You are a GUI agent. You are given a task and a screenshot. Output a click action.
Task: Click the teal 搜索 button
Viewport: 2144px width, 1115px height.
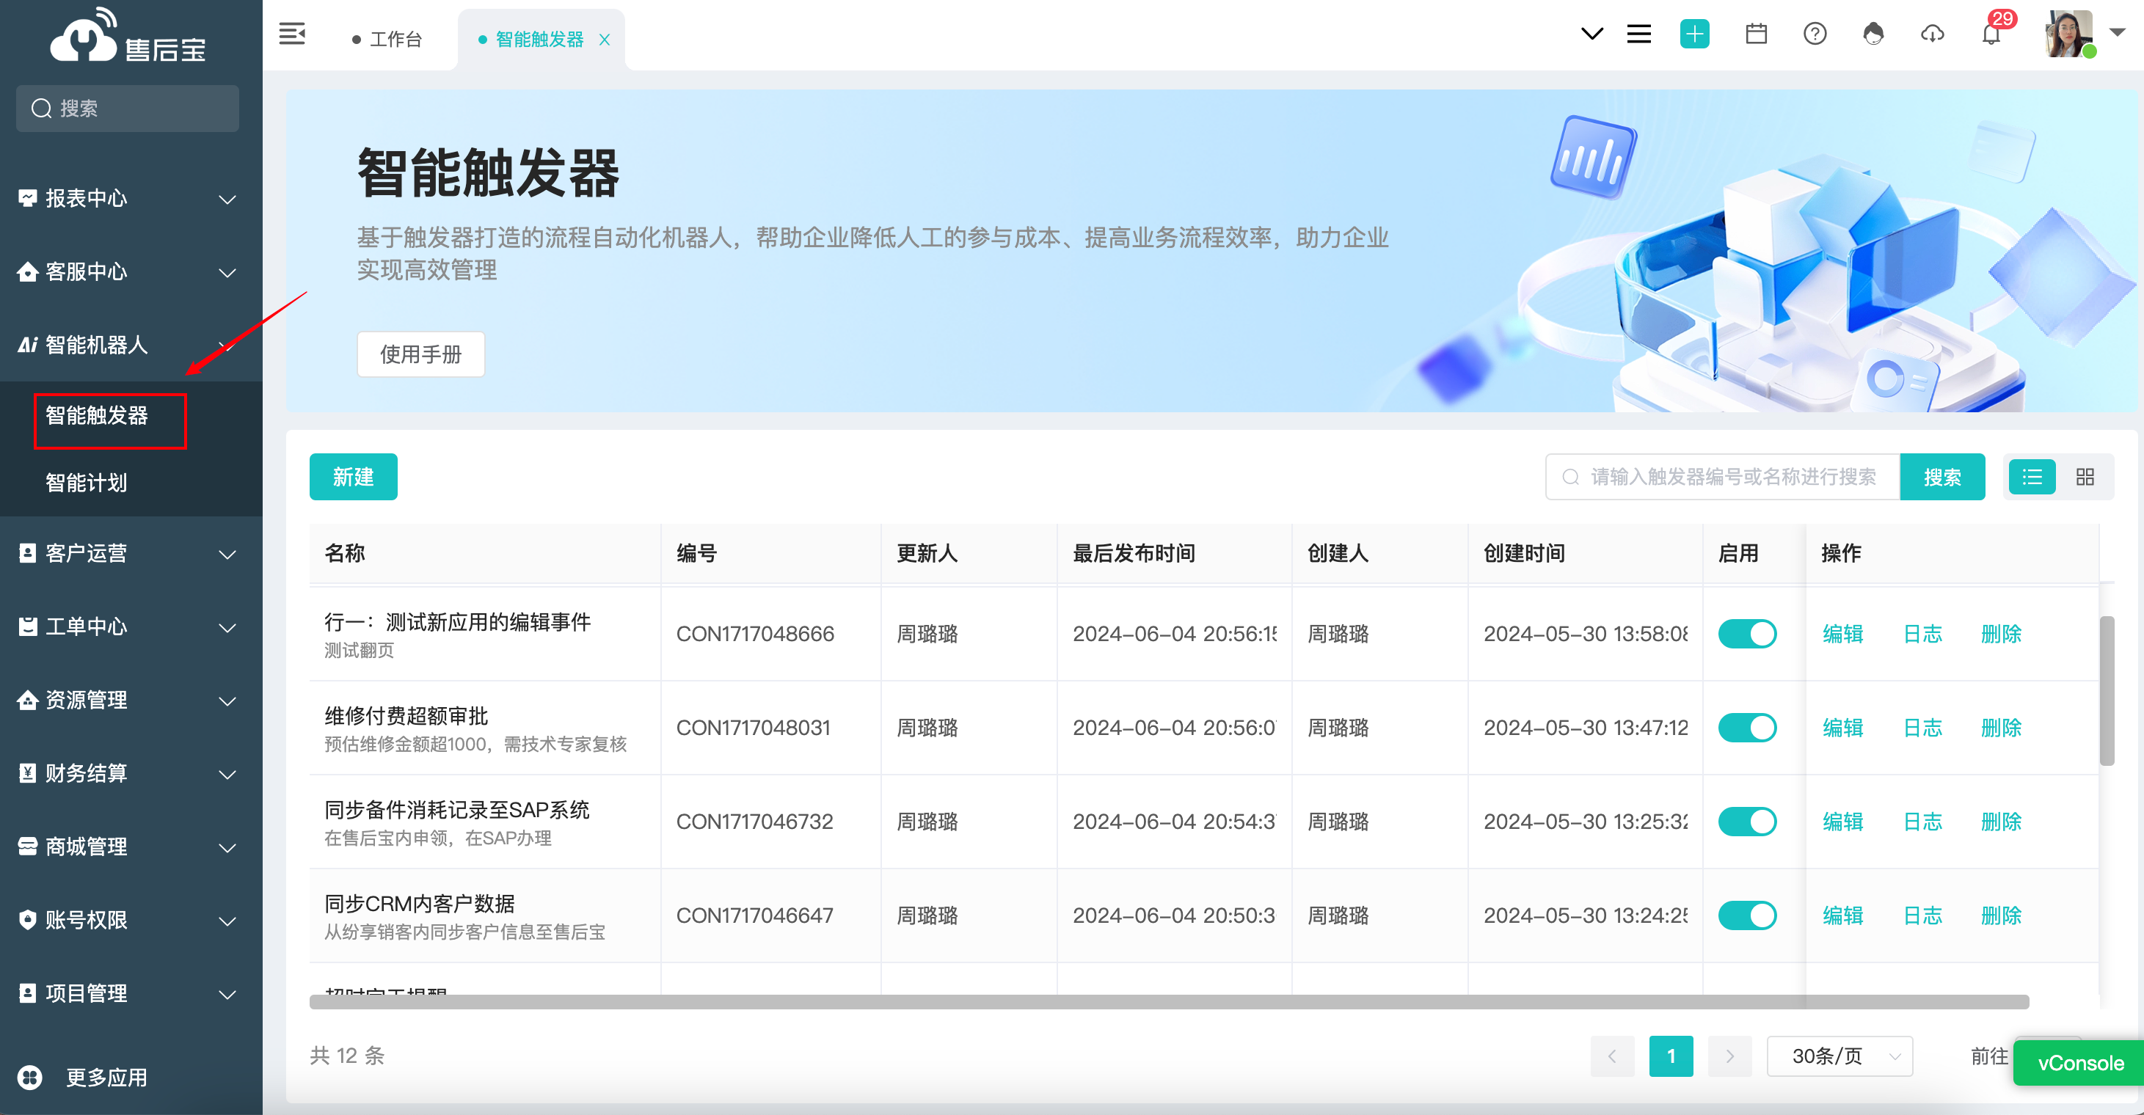(1942, 477)
